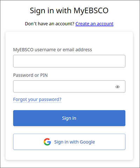Viewport: 140px width, 168px height.
Task: Click the Password or PIN label
Action: pos(30,75)
